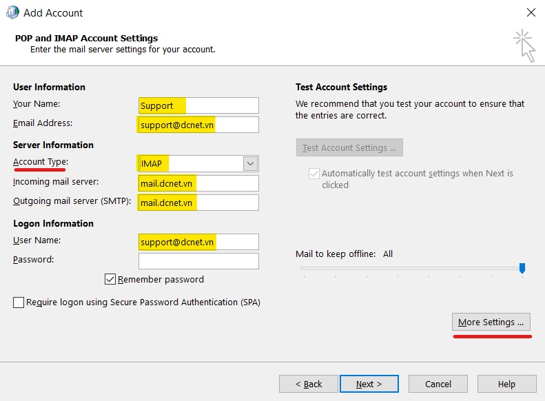
Task: Click the Mail to keep offline slider handle
Action: (522, 267)
